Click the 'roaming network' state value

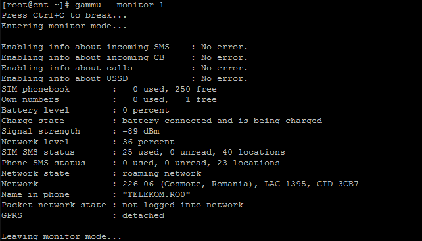click(162, 173)
